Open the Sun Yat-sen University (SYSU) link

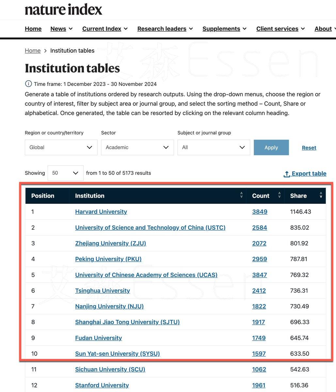118,353
